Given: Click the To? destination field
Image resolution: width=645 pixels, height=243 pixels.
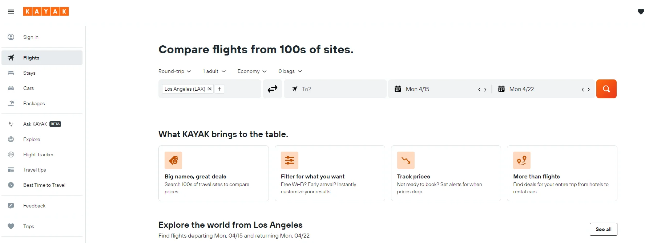Looking at the screenshot, I should 335,89.
